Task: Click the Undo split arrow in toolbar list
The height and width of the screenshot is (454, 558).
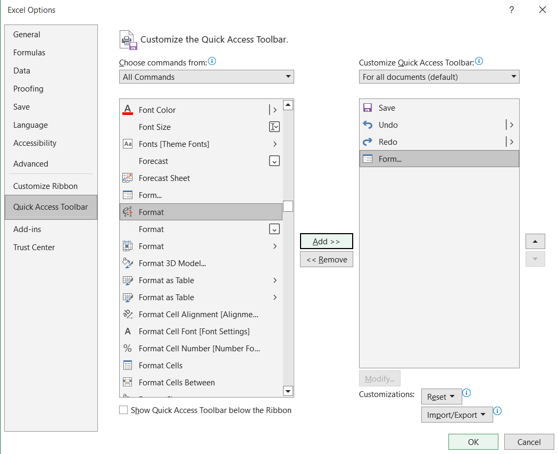Action: tap(510, 125)
